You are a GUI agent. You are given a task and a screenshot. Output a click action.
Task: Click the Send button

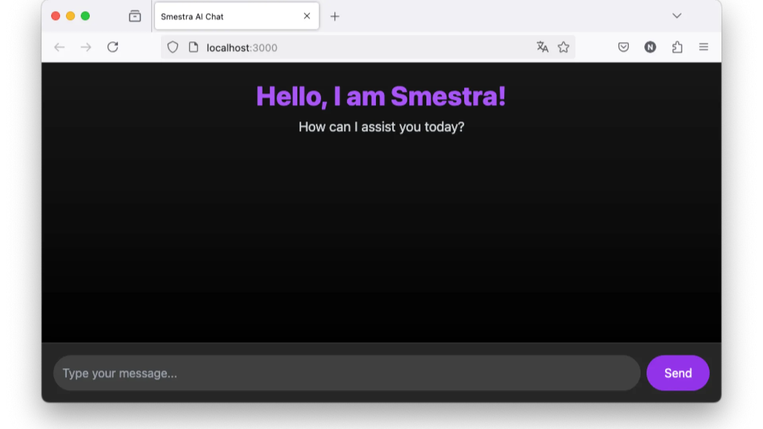(x=678, y=373)
